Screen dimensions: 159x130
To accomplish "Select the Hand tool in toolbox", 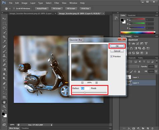I will pyautogui.click(x=4, y=102).
